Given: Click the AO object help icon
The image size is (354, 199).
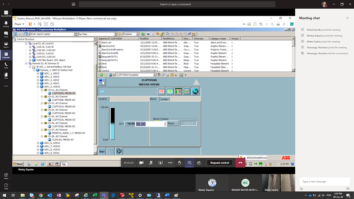Looking at the screenshot, I should (195, 91).
